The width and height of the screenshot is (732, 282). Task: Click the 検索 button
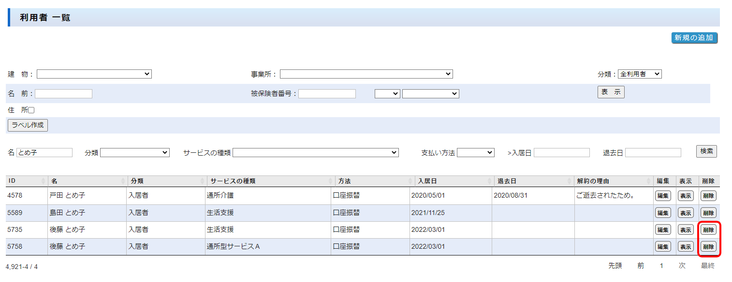tap(706, 151)
